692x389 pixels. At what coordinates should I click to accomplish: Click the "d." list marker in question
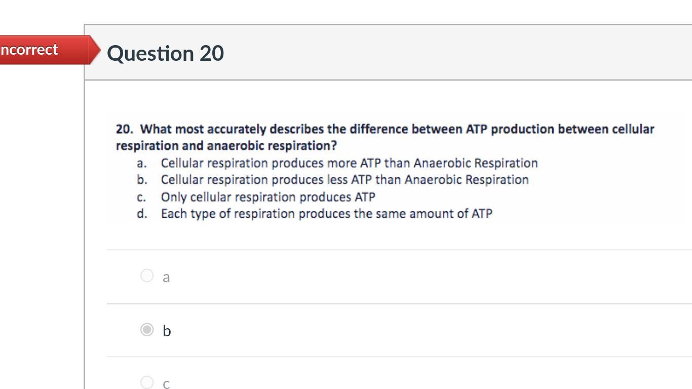pos(142,214)
